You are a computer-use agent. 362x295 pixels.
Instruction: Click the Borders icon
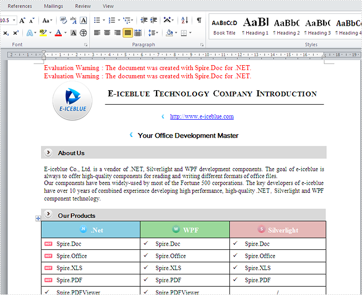point(184,33)
